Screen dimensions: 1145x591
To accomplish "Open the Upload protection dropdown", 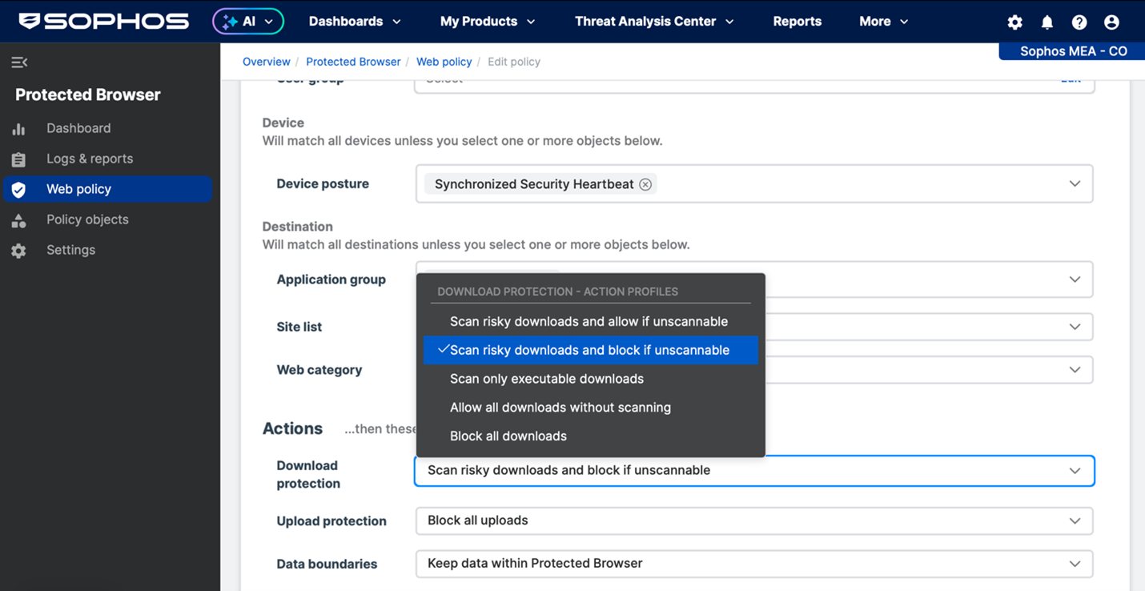I will tap(1075, 521).
